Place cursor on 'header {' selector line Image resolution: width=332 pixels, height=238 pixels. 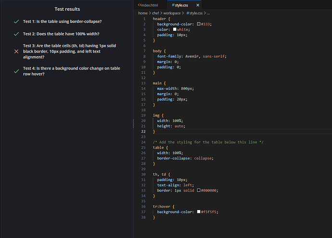(x=161, y=19)
